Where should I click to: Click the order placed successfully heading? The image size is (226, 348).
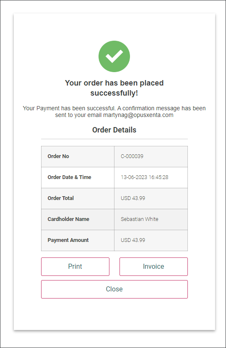click(x=114, y=88)
